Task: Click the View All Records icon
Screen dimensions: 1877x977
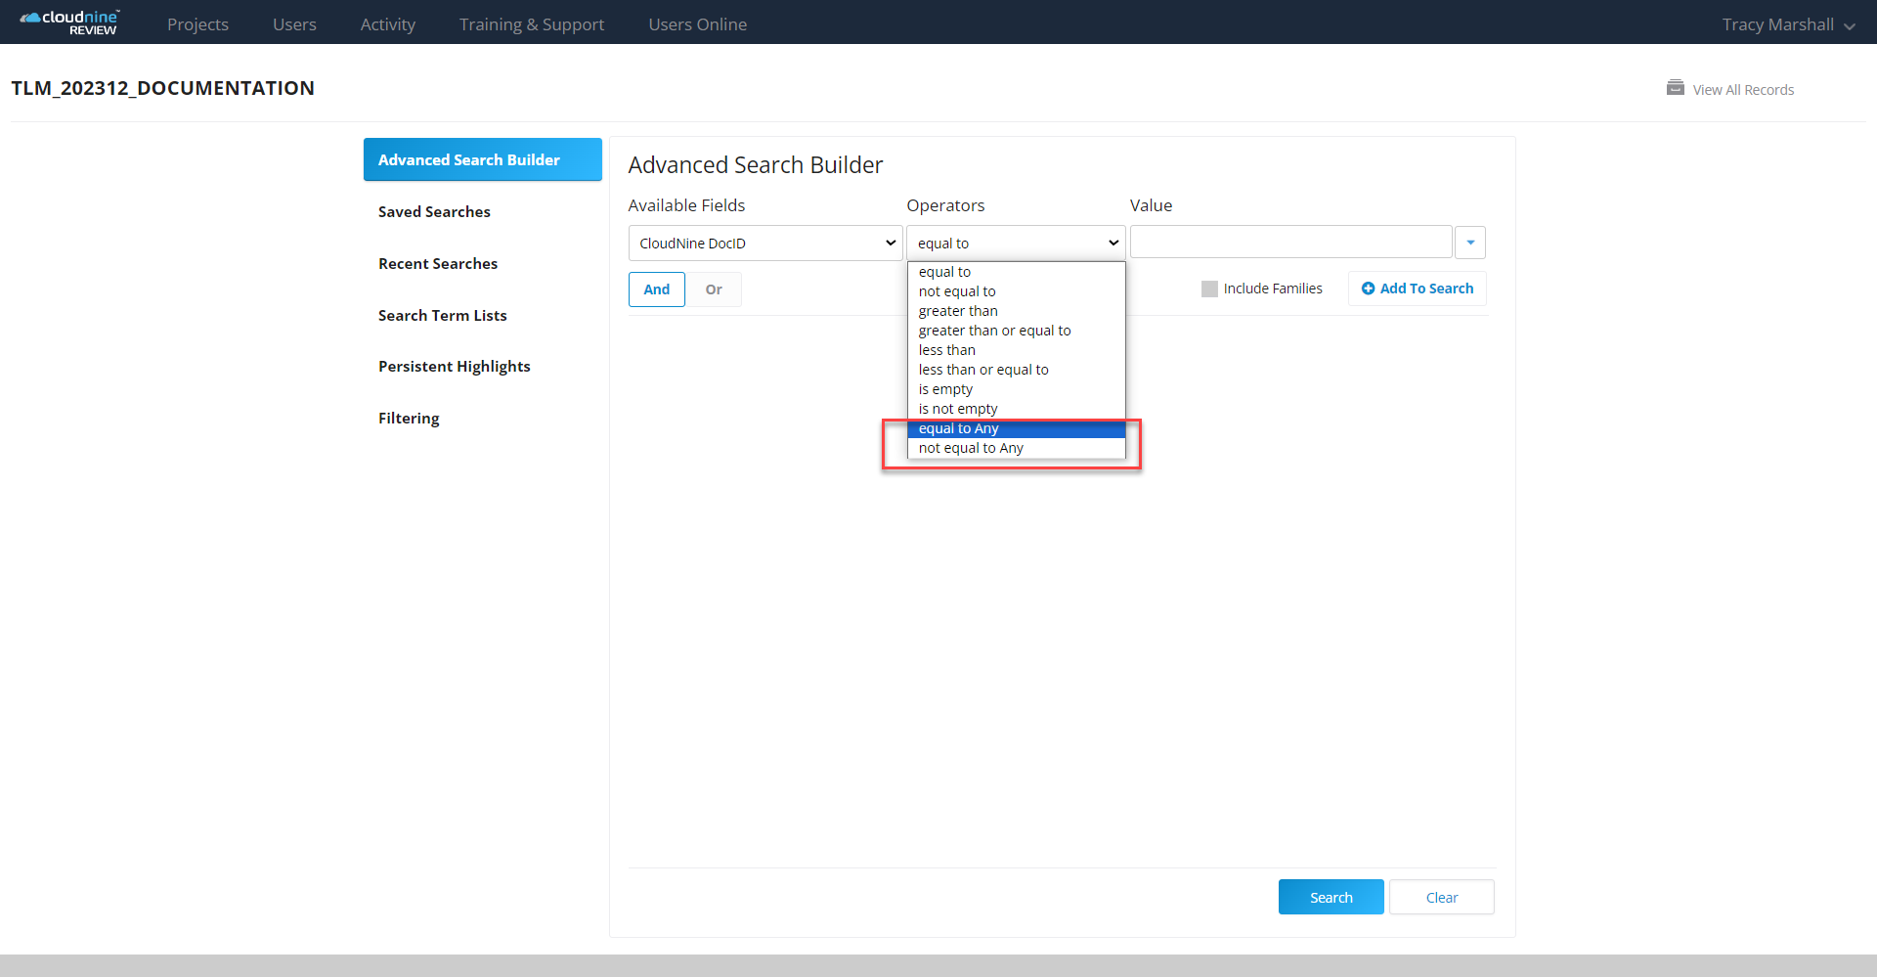Action: pos(1676,88)
